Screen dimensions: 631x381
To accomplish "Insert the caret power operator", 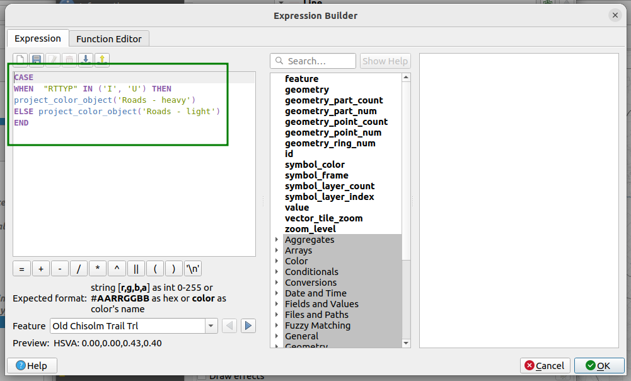I will (x=117, y=269).
